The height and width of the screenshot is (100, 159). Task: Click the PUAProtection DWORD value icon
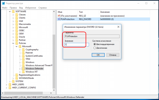59,19
